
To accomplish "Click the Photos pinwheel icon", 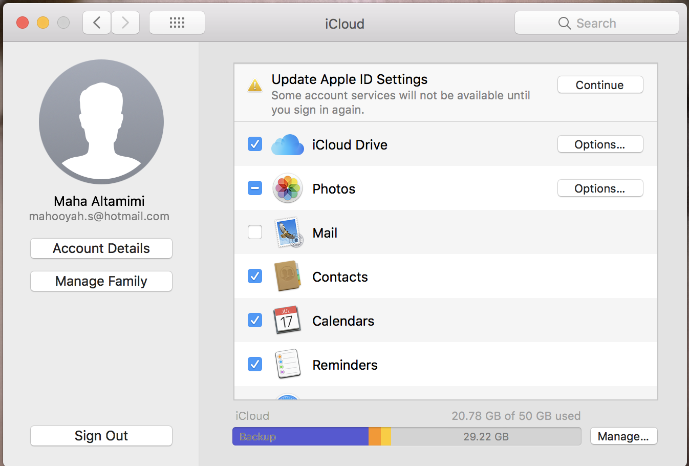I will tap(288, 188).
